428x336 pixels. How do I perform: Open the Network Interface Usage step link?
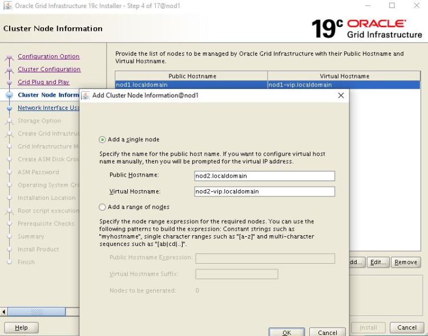coord(49,108)
